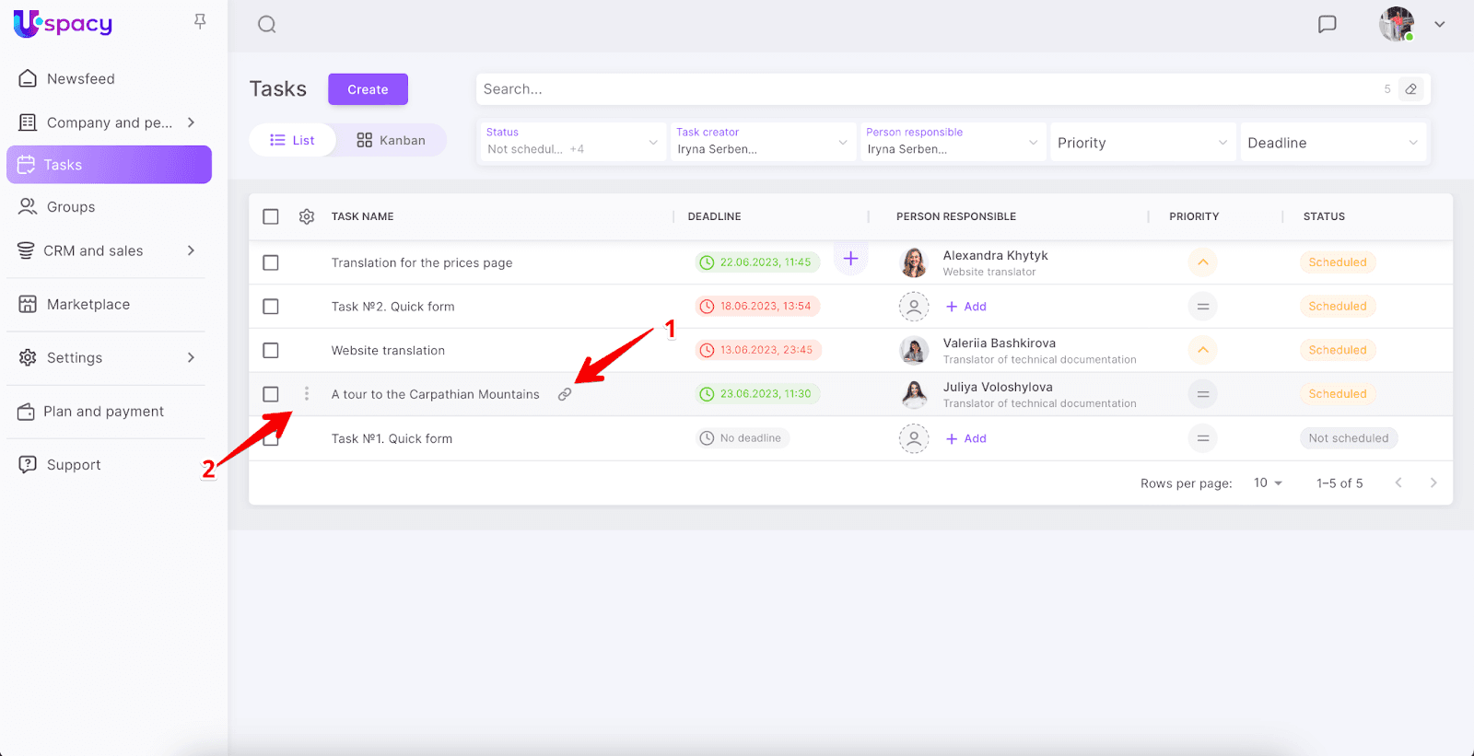This screenshot has width=1474, height=756.
Task: Pin the sidebar with the pin icon
Action: click(x=200, y=21)
